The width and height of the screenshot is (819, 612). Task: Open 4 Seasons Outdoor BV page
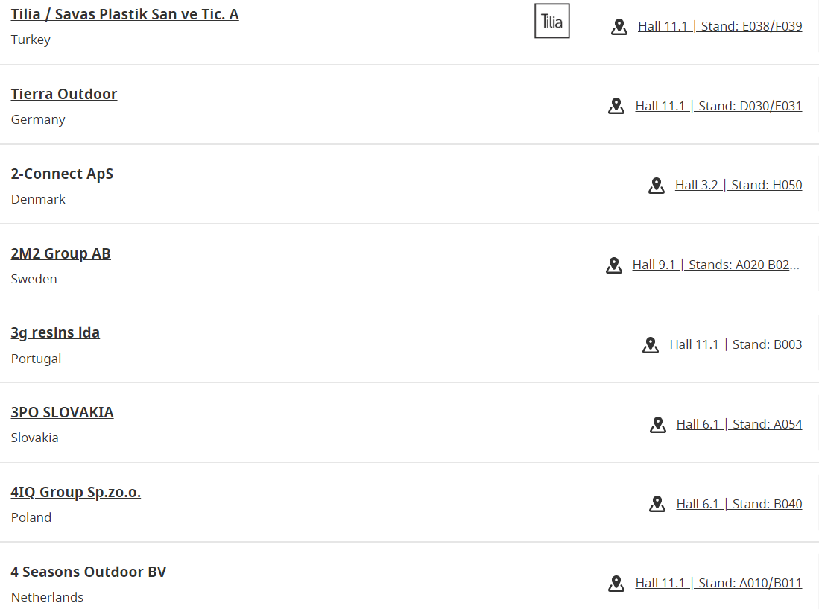coord(89,572)
